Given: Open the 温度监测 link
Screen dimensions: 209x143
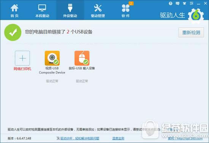Looking at the screenshot, I should coord(118,138).
